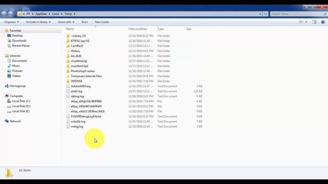This screenshot has width=328, height=184.
Task: Click the AdobeARM.log file icon
Action: [x=68, y=86]
